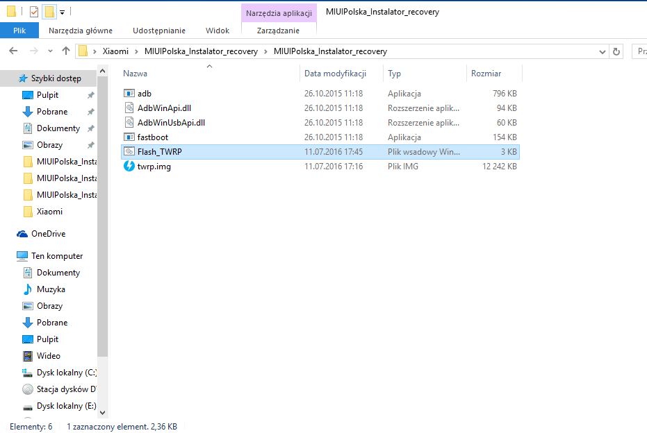Viewport: 647px width, 433px height.
Task: Open the Plik menu tab
Action: point(19,31)
